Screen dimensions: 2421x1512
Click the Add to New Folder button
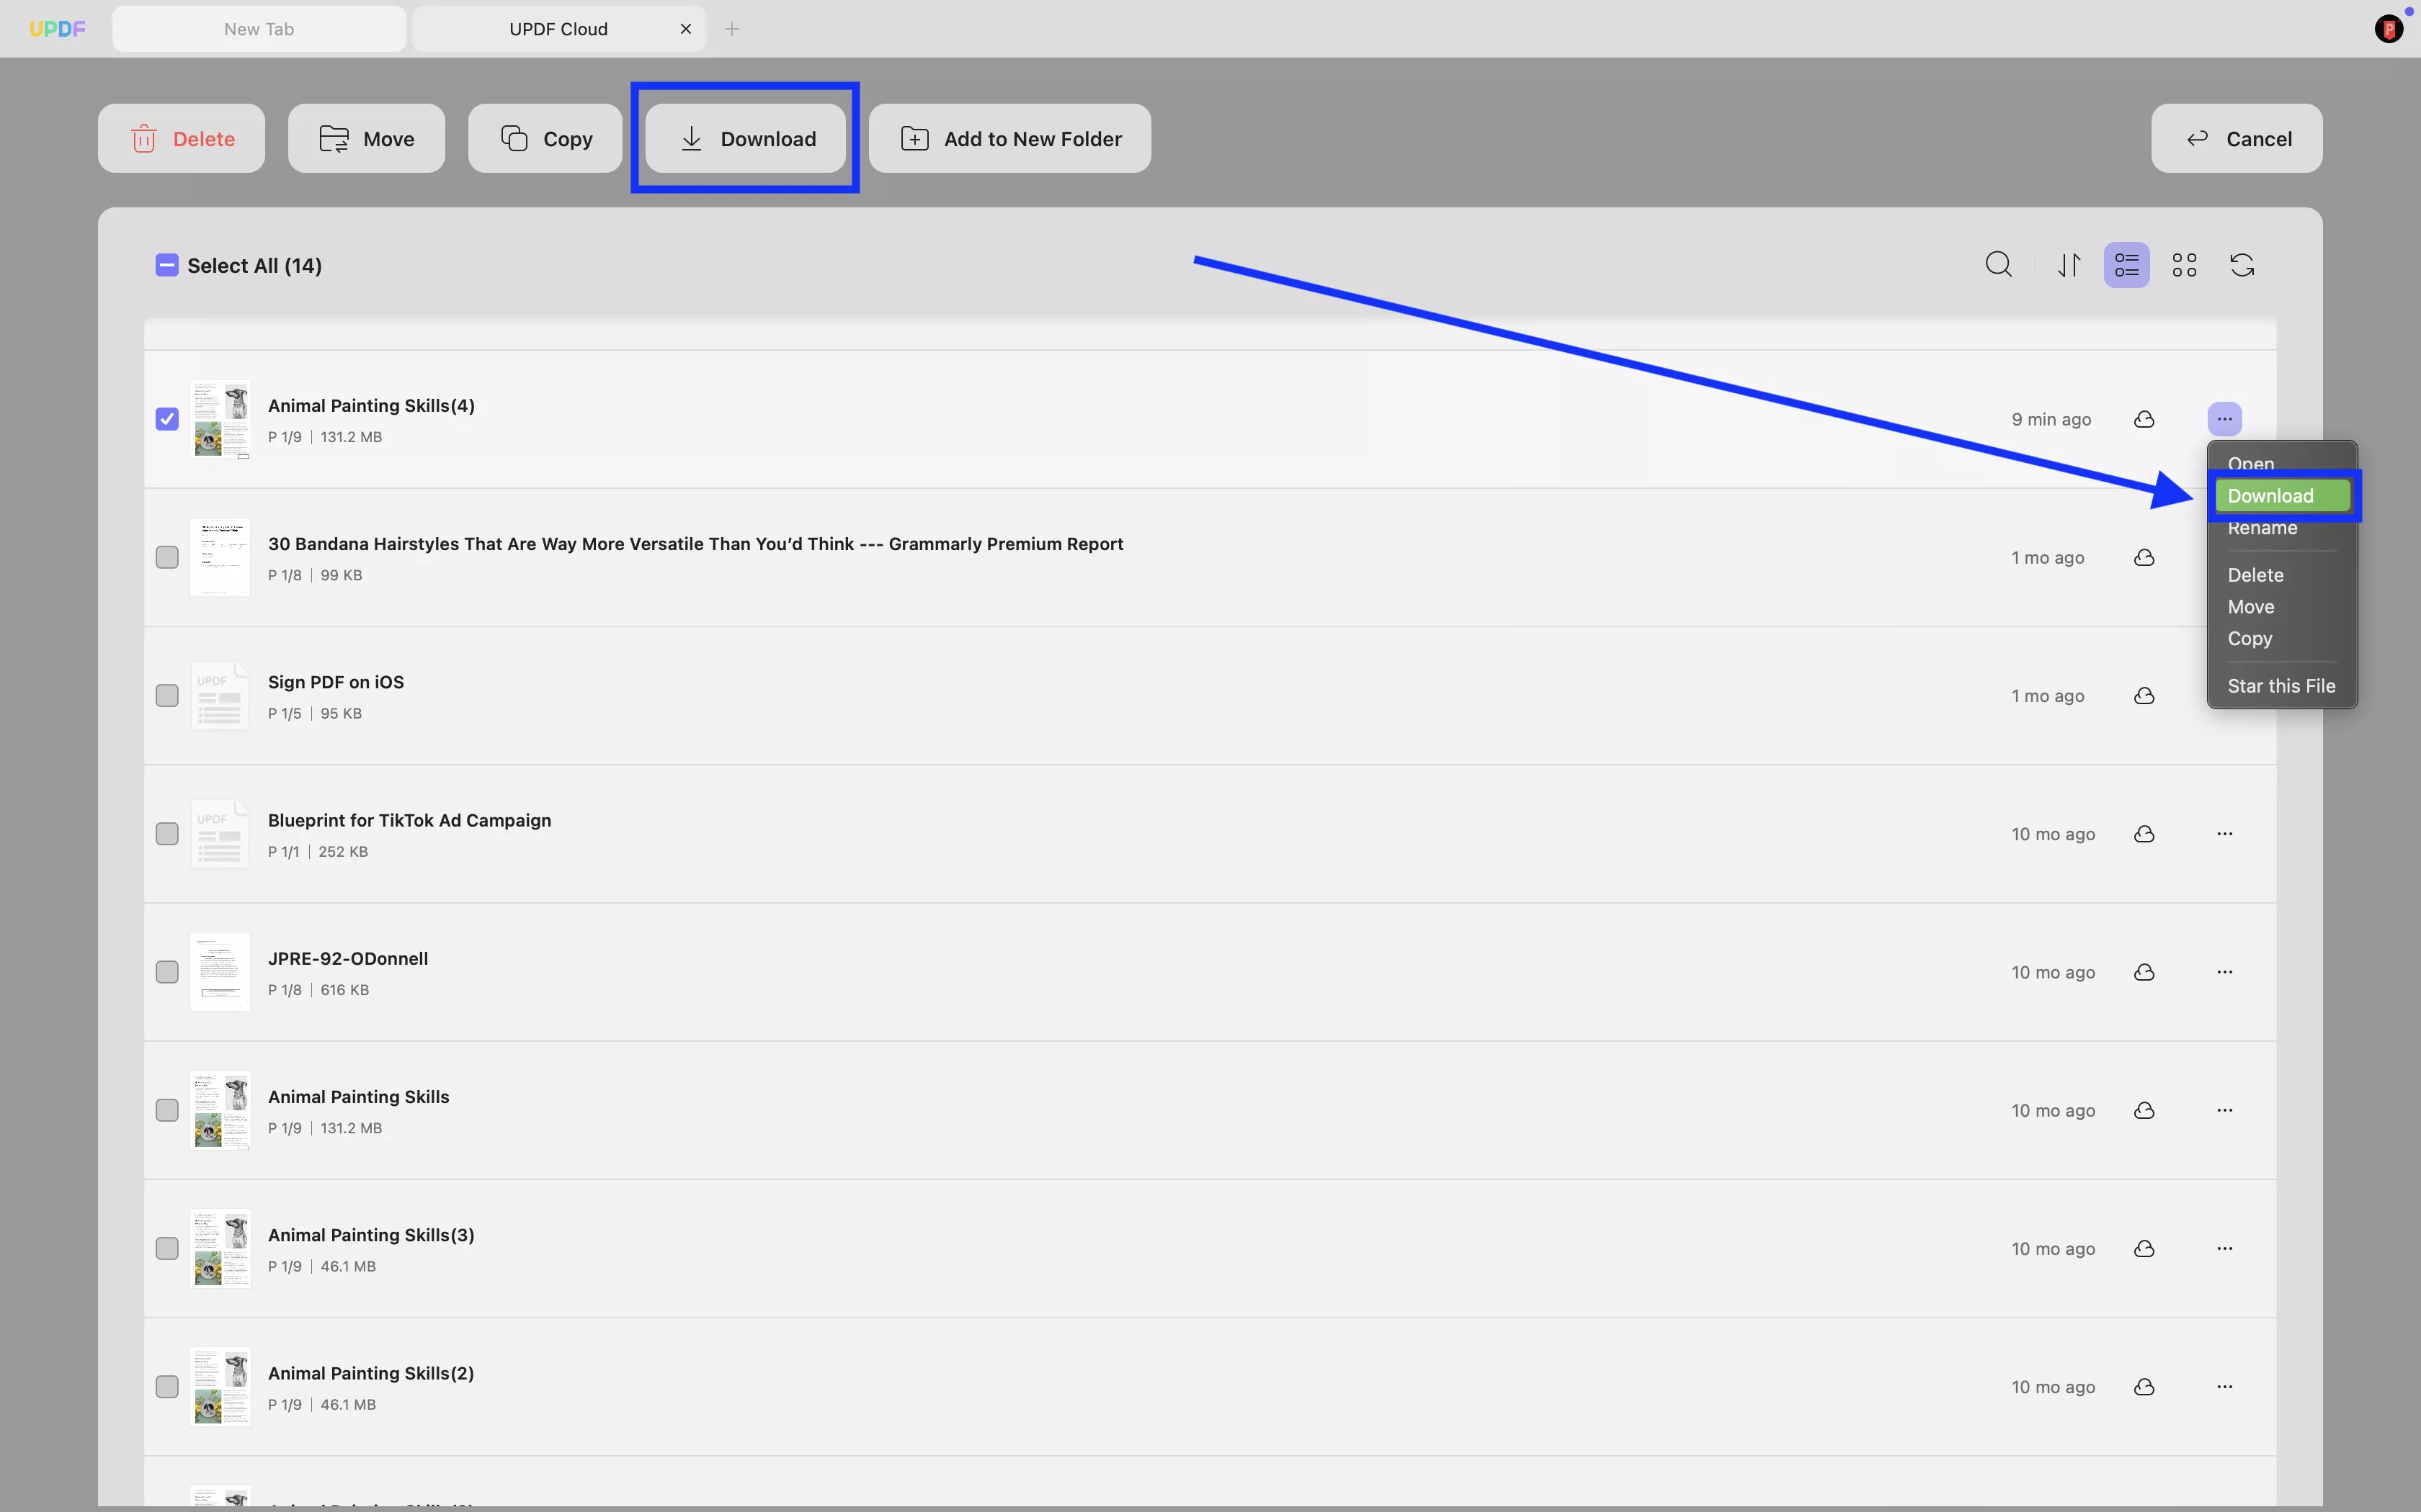[x=1009, y=139]
